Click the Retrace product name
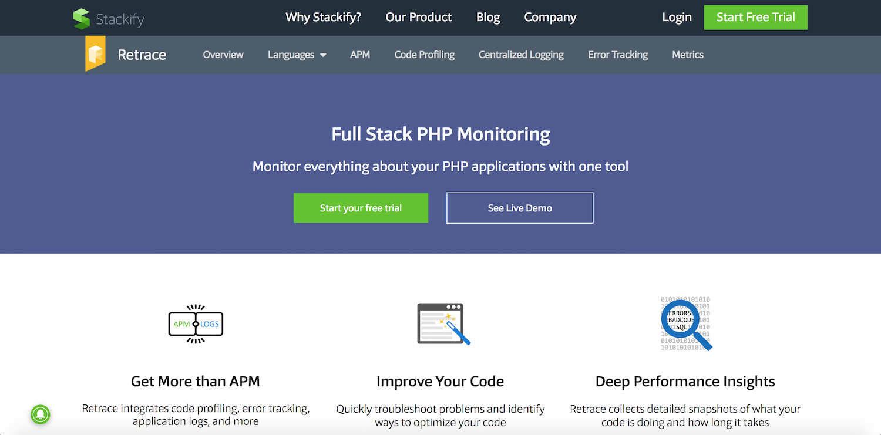Viewport: 881px width, 435px height. 142,55
